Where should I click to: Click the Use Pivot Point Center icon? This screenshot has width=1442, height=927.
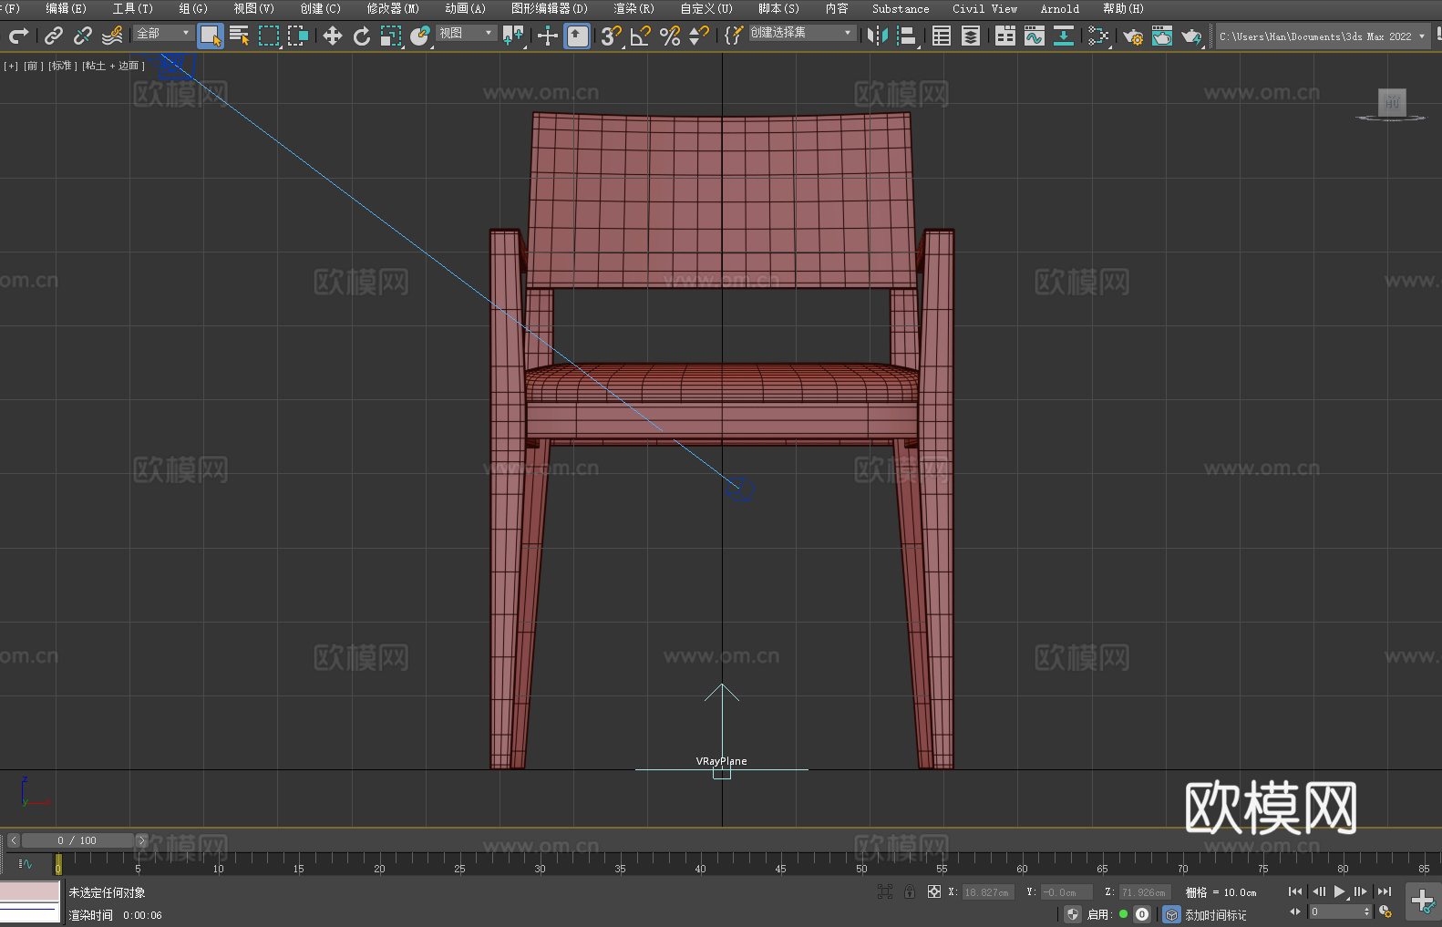(513, 36)
